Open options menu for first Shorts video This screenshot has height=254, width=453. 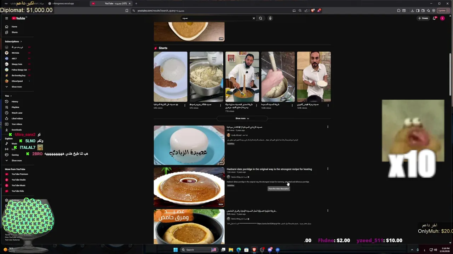[185, 105]
